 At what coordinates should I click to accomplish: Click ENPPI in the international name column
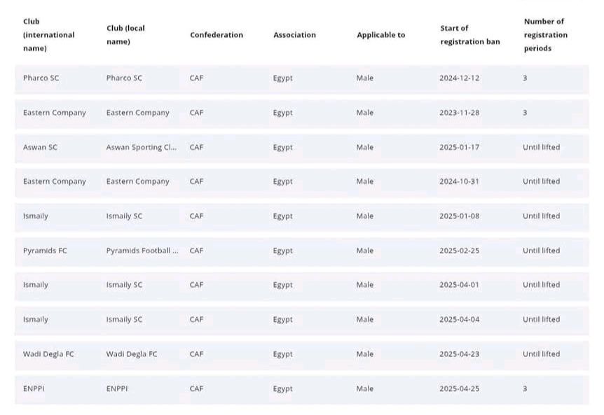pos(34,388)
